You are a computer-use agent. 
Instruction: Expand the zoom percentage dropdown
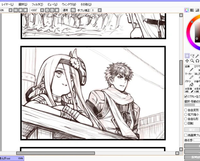[11, 10]
